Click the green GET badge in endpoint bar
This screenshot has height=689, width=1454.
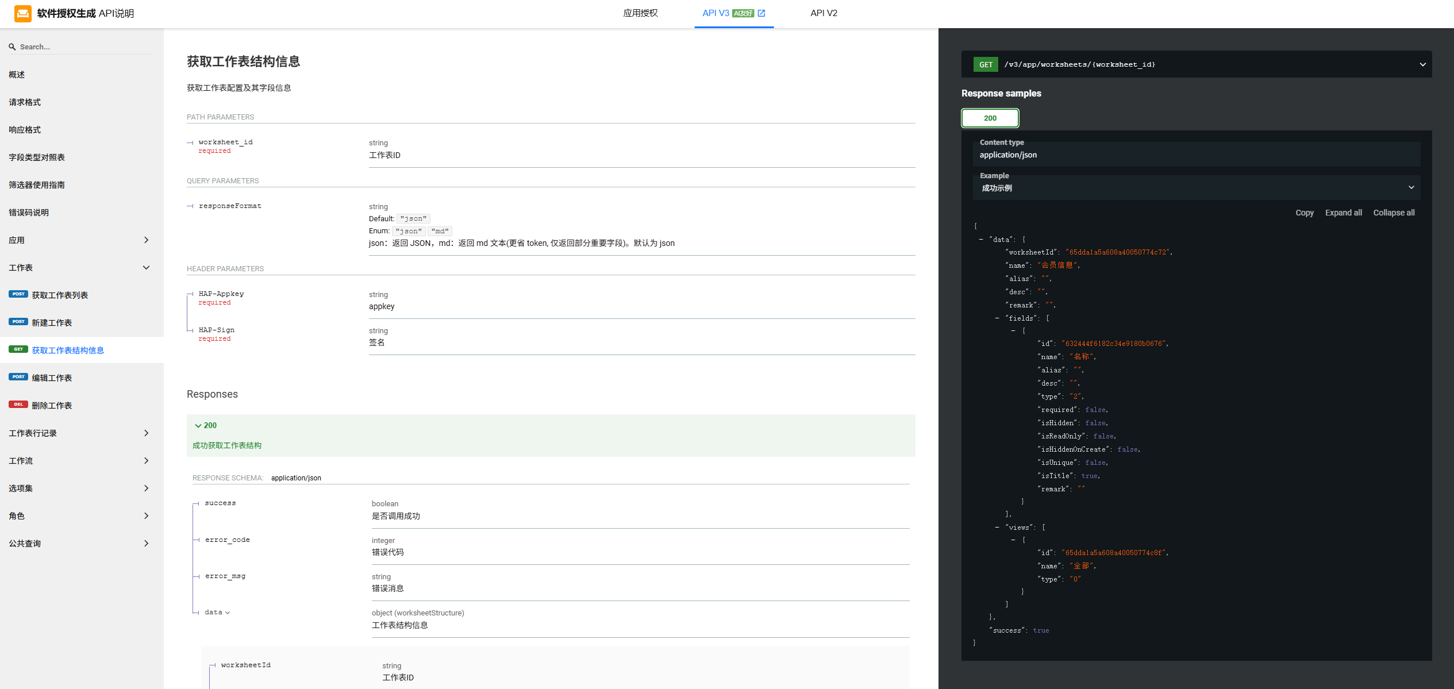coord(986,64)
